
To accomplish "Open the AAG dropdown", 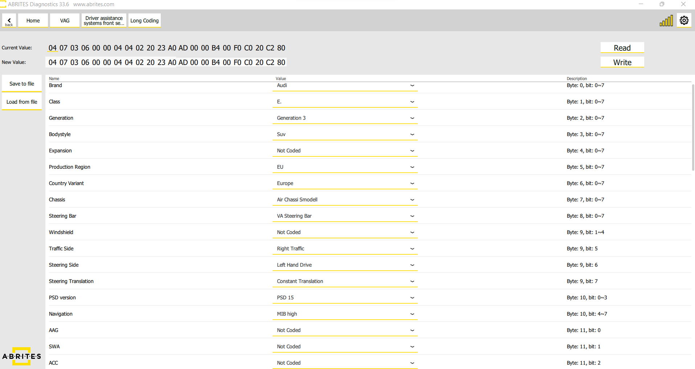I will pos(345,331).
